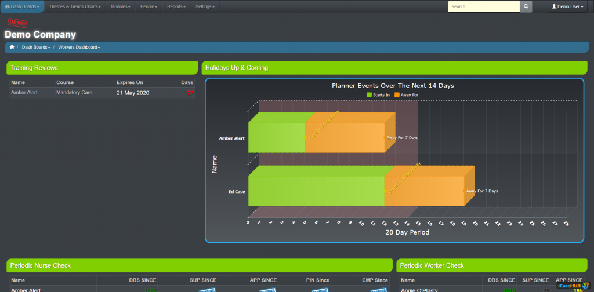Click the iCareHUB logo badge

pyautogui.click(x=574, y=286)
